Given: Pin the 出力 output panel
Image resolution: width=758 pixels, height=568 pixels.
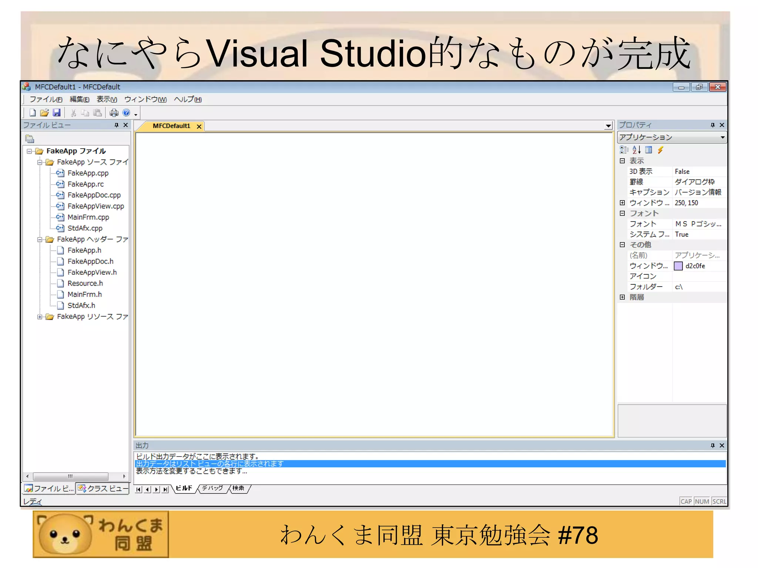Looking at the screenshot, I should click(x=713, y=445).
